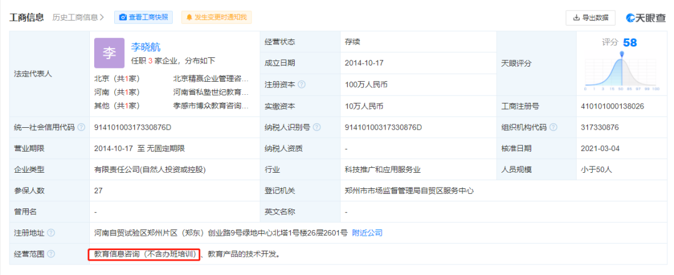Click download icon in 导出数据
Image resolution: width=674 pixels, height=275 pixels.
(x=577, y=17)
